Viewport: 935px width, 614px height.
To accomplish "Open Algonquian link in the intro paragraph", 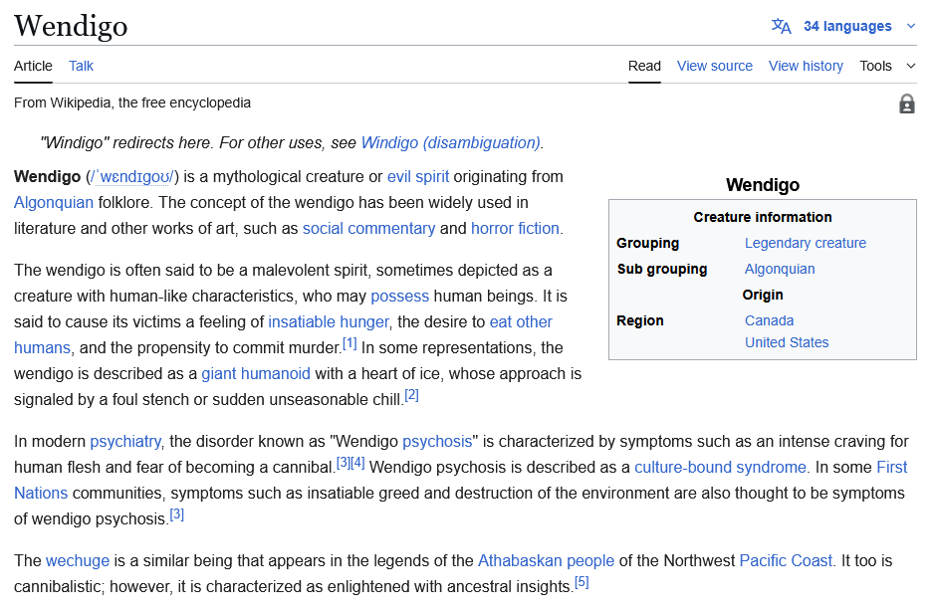I will [x=54, y=203].
